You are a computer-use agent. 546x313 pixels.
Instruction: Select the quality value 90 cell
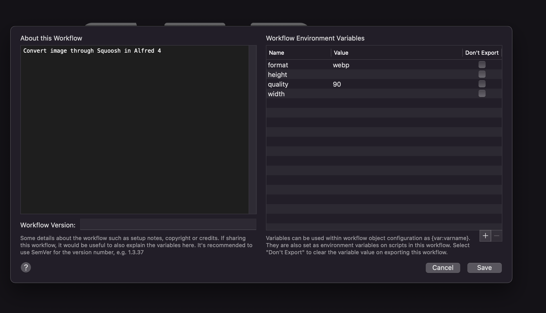click(x=337, y=84)
